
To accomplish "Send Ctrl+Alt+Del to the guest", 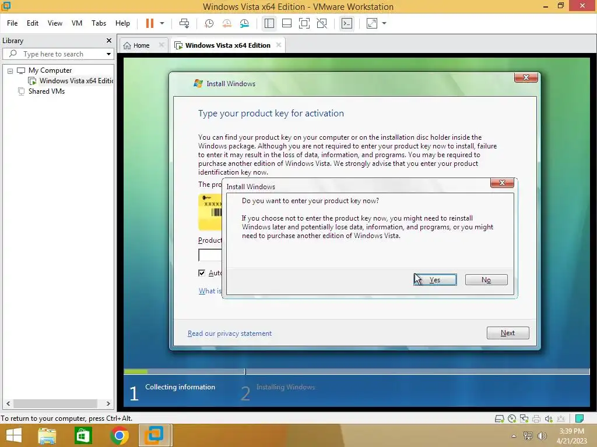I will pos(184,23).
